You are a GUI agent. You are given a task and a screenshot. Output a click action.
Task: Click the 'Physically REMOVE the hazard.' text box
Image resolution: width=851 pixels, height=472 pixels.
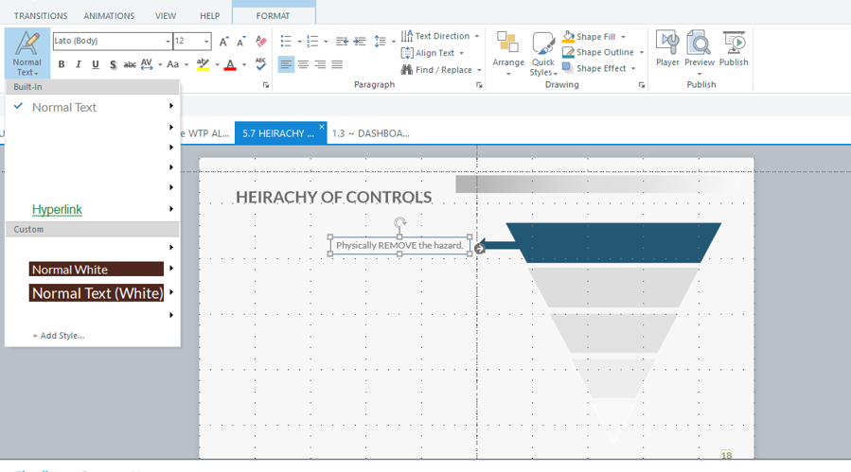pos(399,246)
